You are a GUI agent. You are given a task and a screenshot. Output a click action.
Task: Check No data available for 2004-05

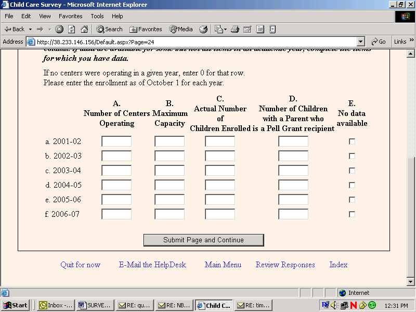click(352, 185)
